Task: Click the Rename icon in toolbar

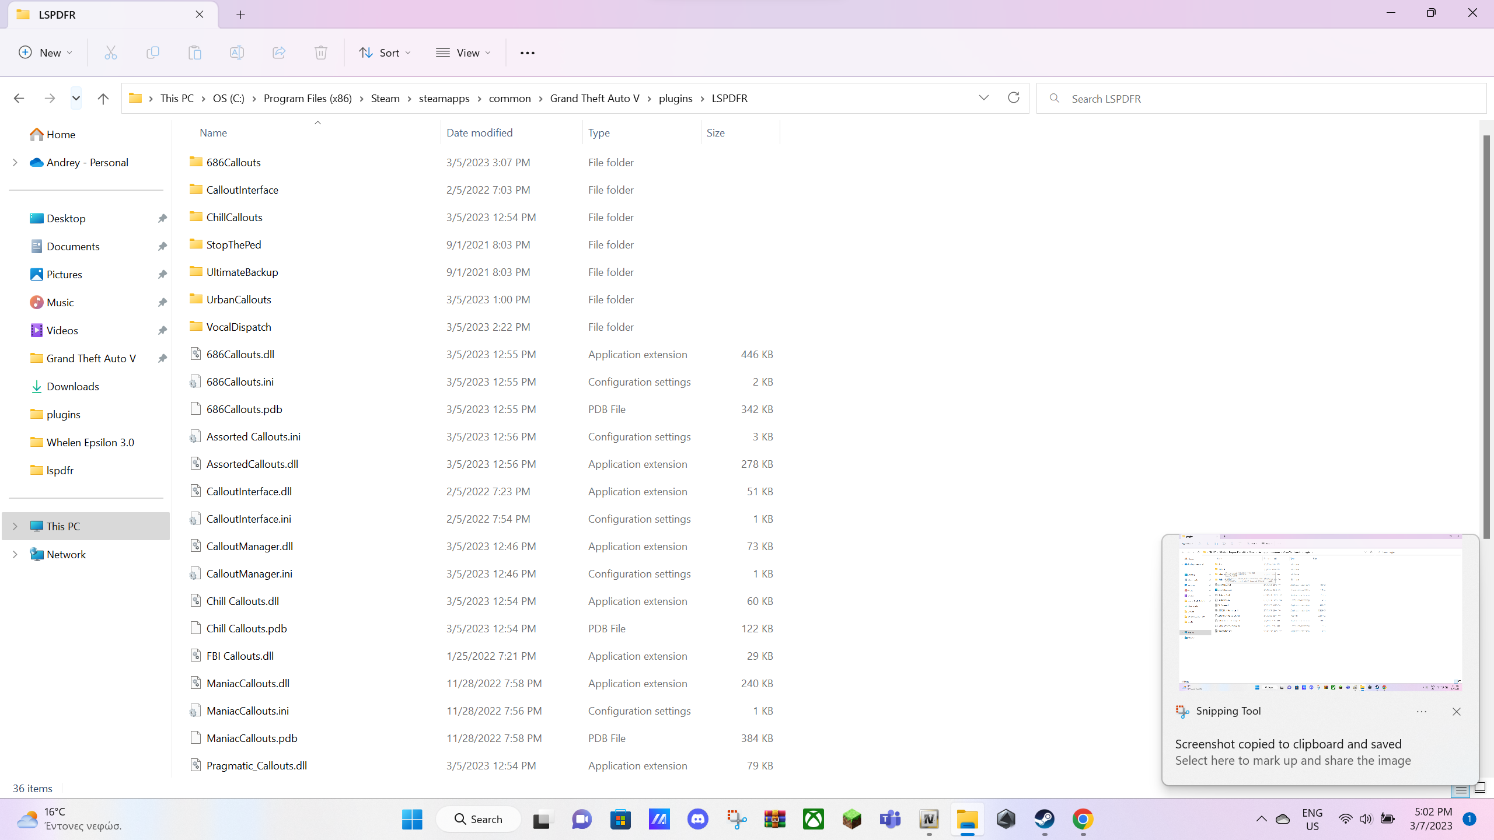Action: [x=237, y=52]
